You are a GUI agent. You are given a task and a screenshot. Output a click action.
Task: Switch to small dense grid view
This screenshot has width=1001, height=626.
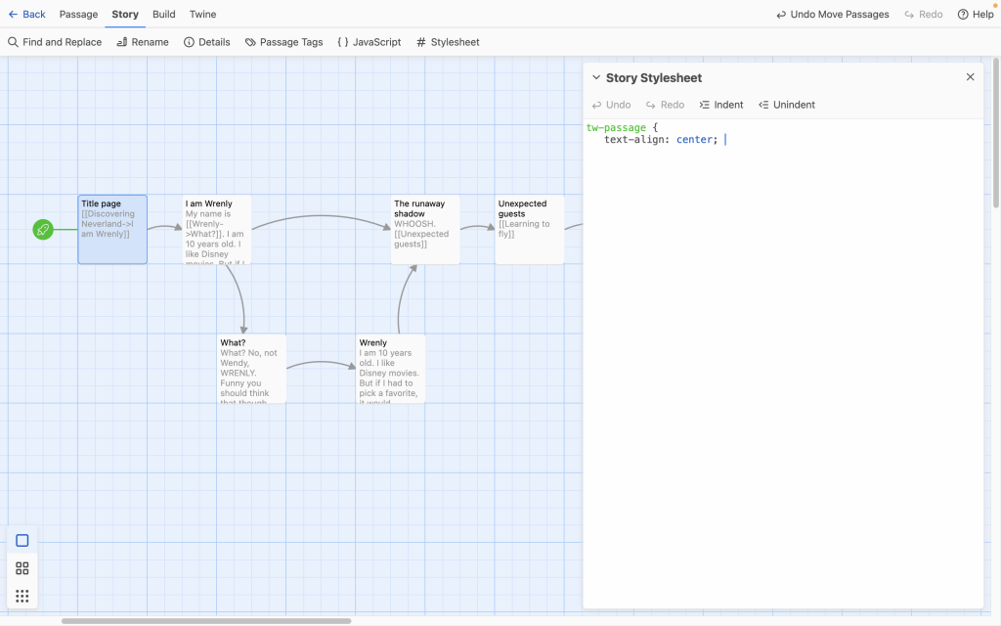tap(22, 596)
